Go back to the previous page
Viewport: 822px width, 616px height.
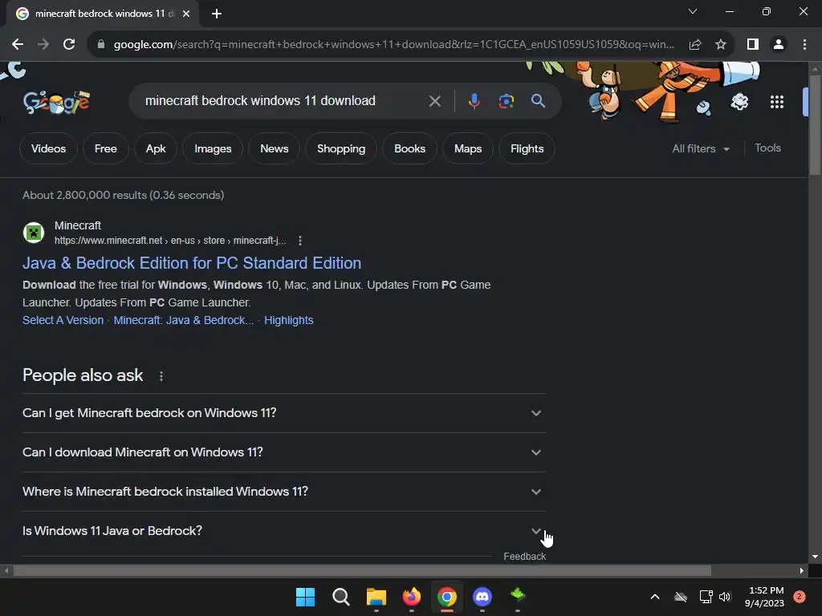(18, 45)
